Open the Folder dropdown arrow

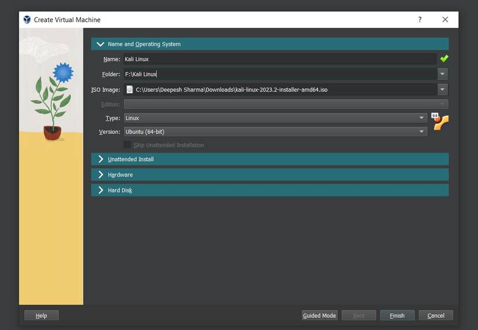(443, 74)
